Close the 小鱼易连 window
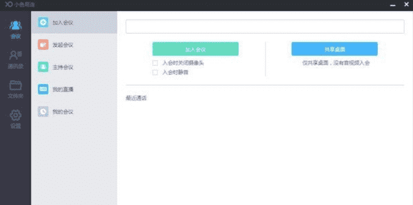The width and height of the screenshot is (413, 205). coord(406,4)
